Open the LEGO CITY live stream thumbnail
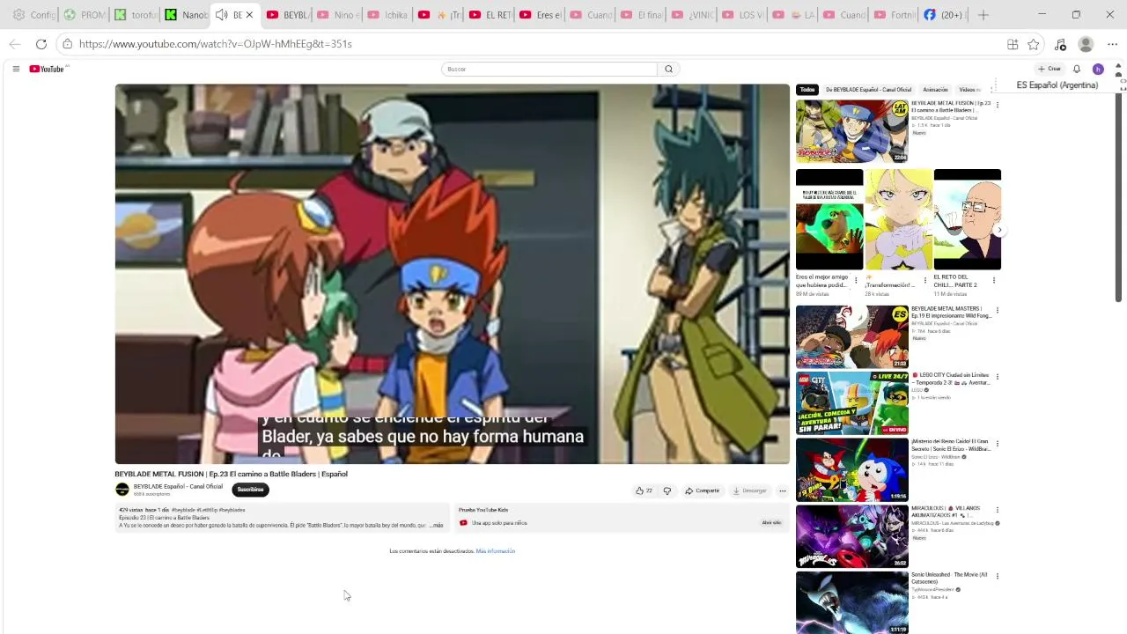1127x634 pixels. (x=851, y=403)
